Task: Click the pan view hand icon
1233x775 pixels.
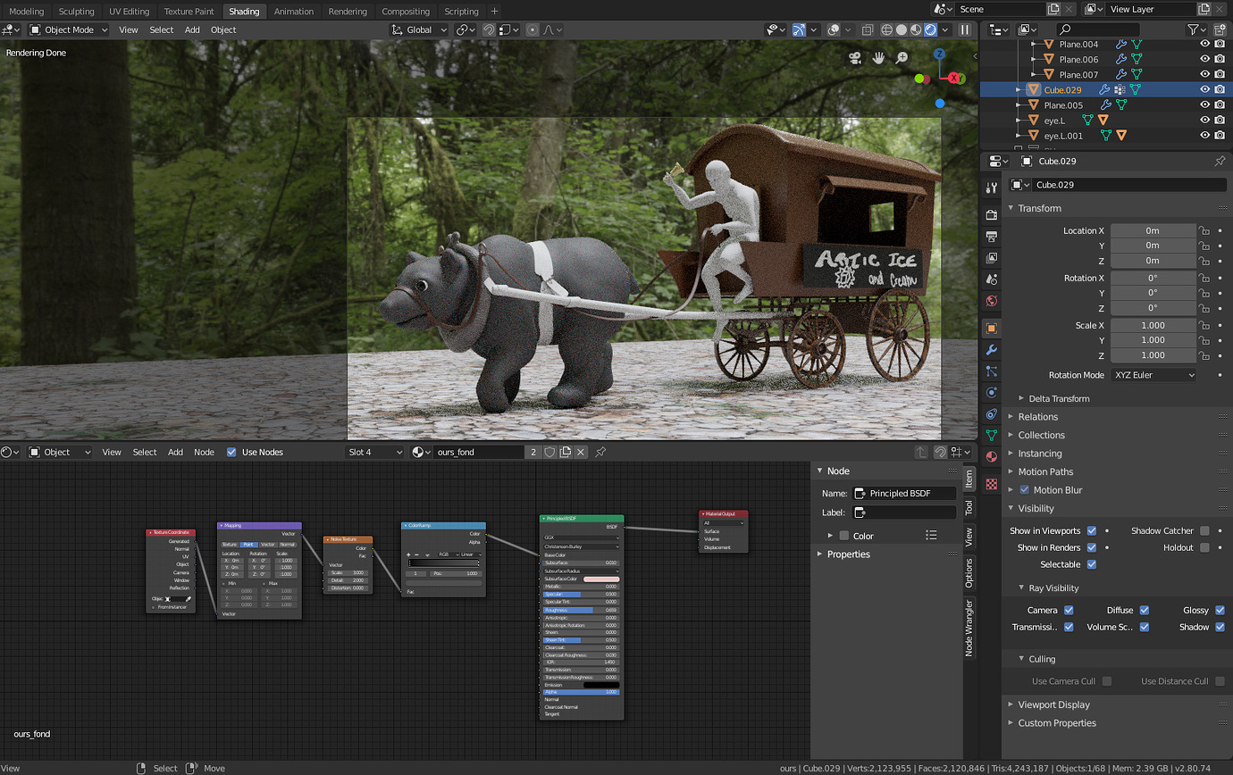Action: coord(879,58)
